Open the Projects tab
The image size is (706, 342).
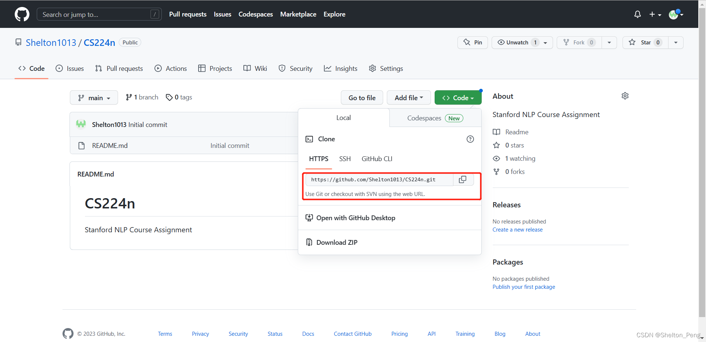click(215, 69)
